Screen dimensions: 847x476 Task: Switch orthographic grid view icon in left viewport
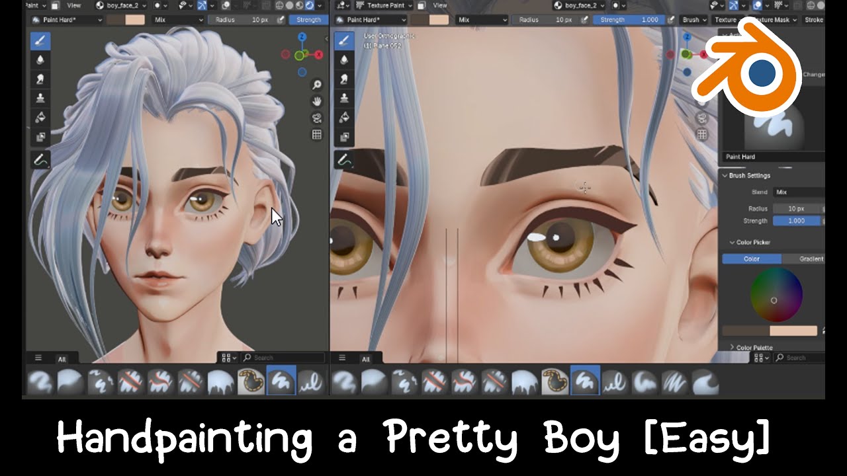pyautogui.click(x=317, y=134)
